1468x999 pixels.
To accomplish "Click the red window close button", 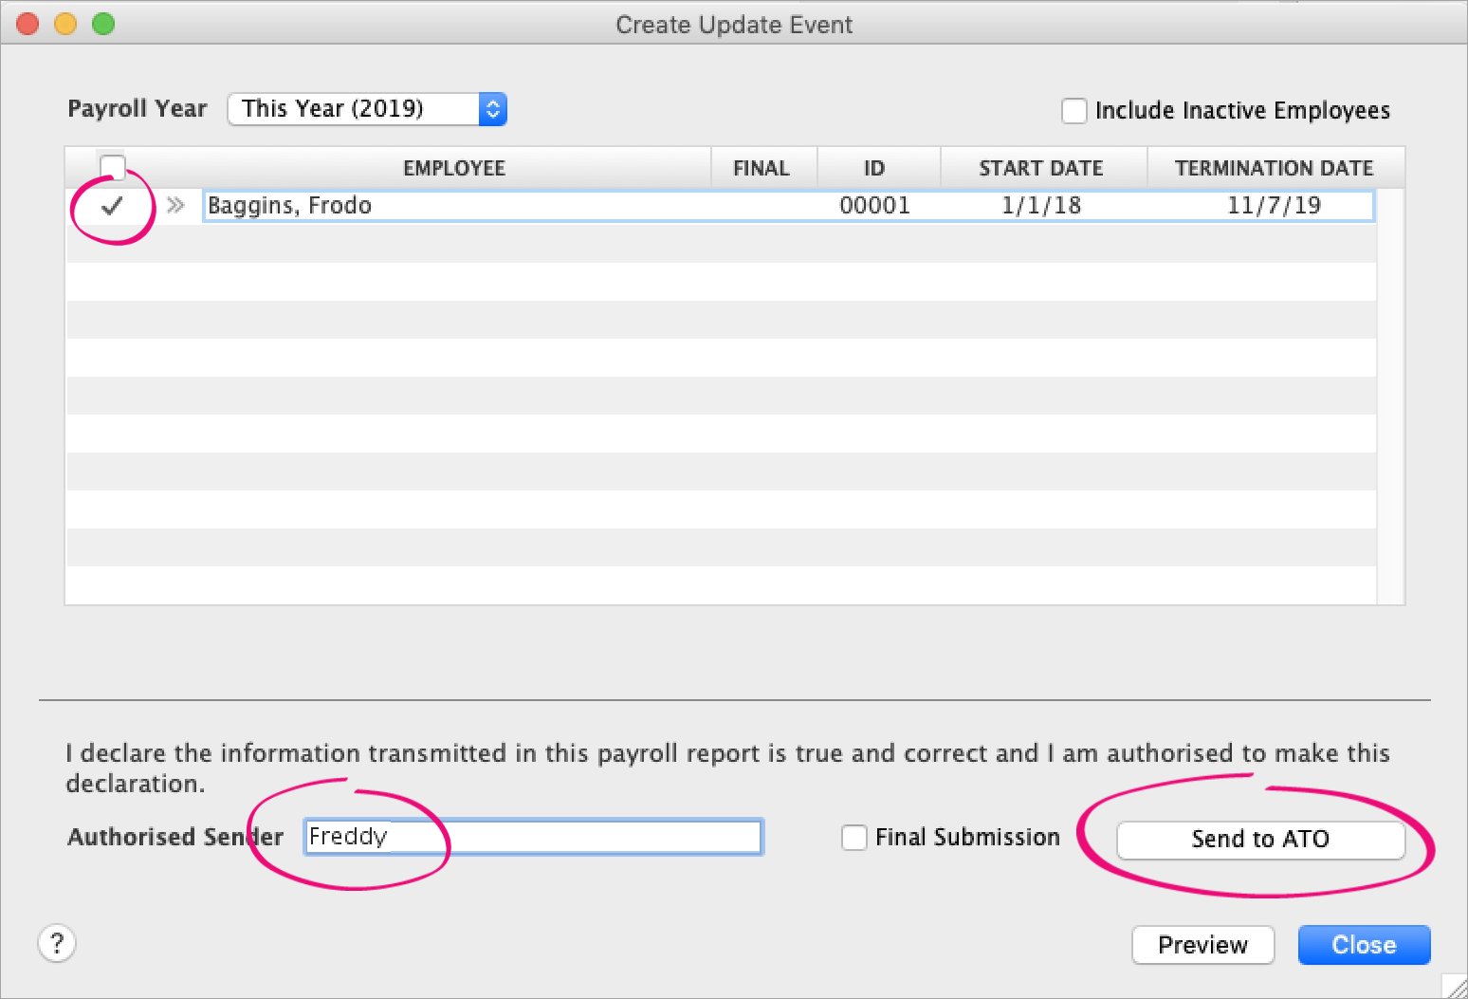I will (28, 24).
